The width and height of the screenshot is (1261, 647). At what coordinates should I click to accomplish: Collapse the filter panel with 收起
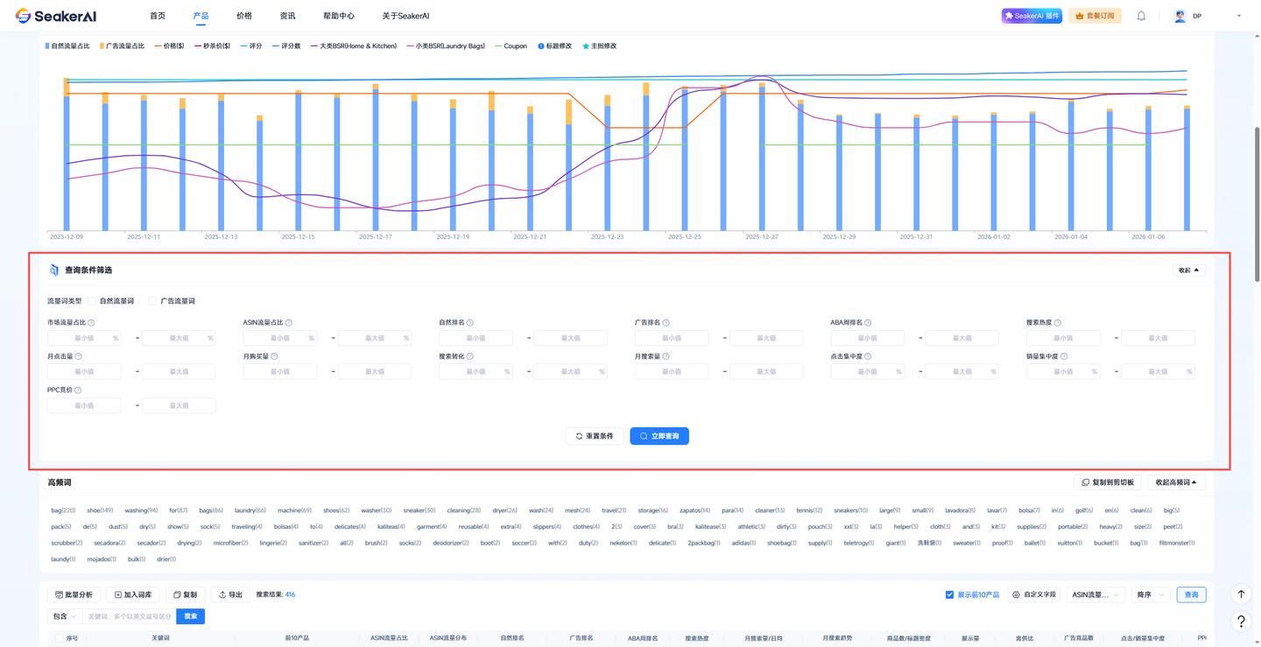pos(1188,271)
